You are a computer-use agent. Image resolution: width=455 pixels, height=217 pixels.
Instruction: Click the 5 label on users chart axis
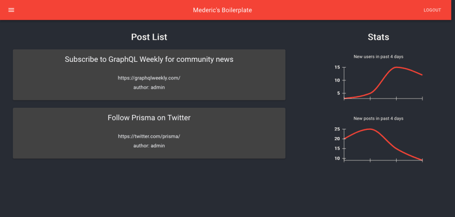(x=338, y=93)
